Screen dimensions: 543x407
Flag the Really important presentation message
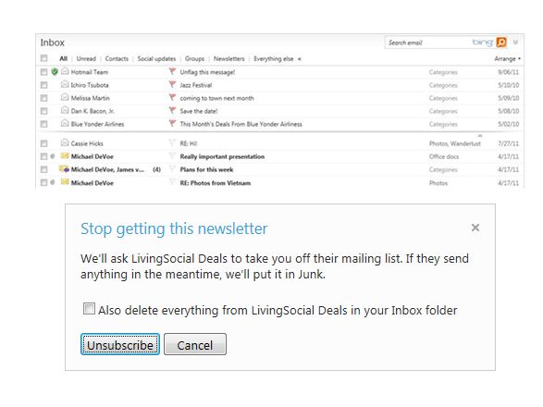172,155
